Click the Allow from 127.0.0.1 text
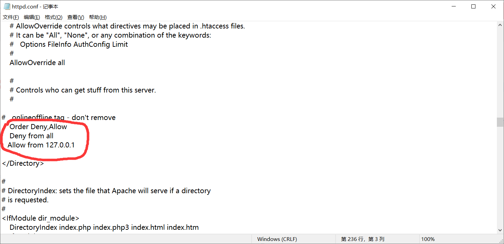 (41, 145)
